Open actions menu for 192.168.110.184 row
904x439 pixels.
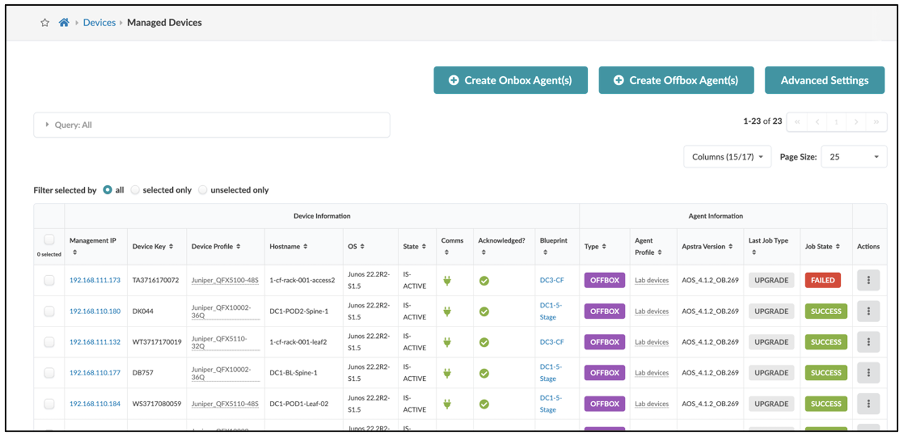[x=868, y=404]
